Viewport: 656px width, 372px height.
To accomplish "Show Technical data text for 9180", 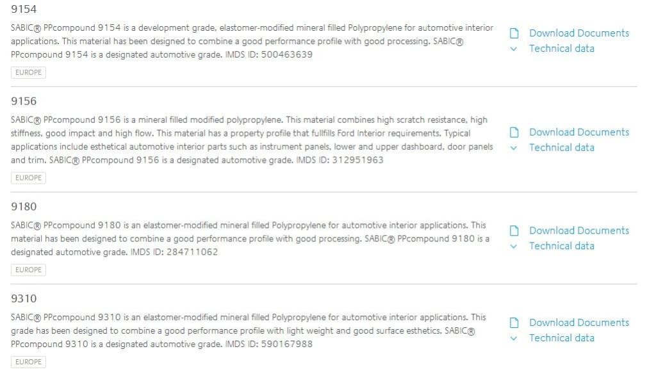I will click(561, 246).
